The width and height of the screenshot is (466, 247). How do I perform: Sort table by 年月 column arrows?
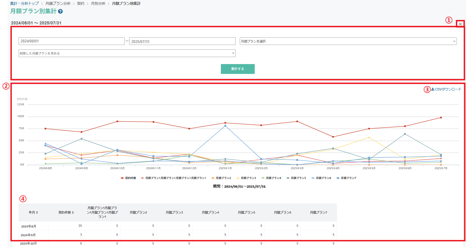[37, 213]
